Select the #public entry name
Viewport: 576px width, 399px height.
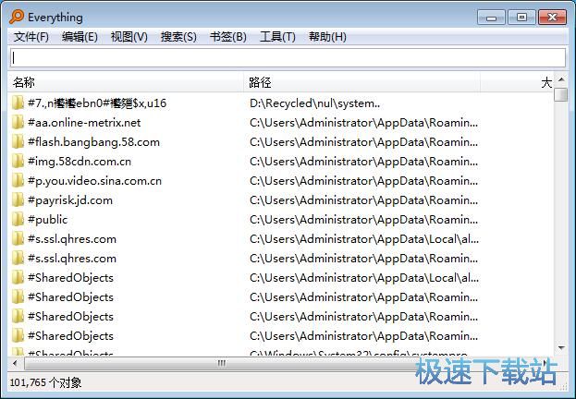point(48,220)
